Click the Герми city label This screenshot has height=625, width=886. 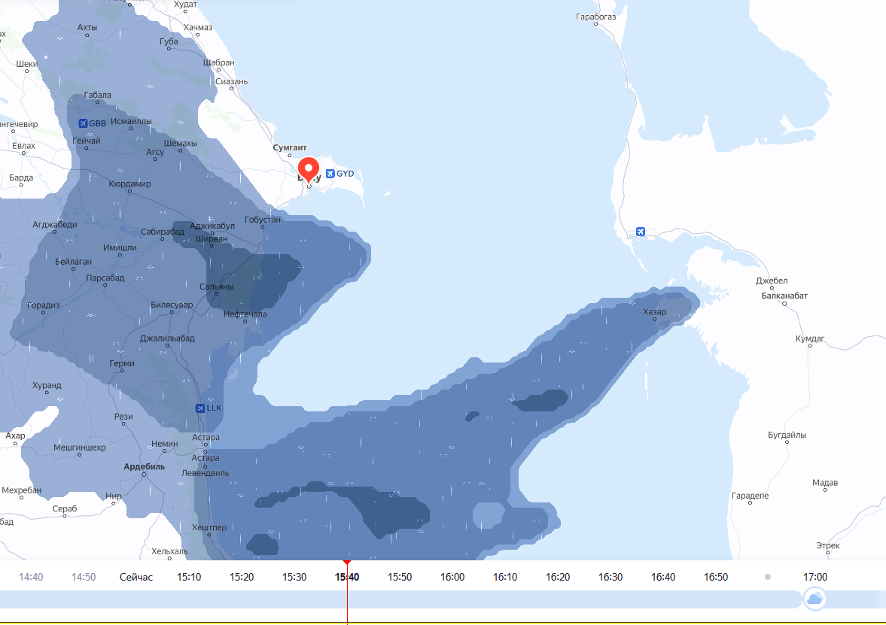122,363
